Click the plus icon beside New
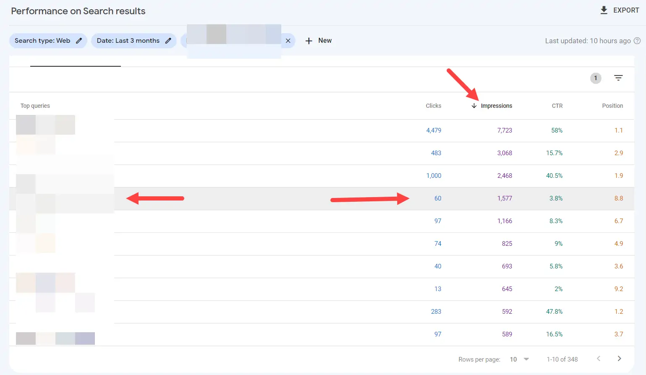Viewport: 646px width, 375px height. [x=309, y=40]
